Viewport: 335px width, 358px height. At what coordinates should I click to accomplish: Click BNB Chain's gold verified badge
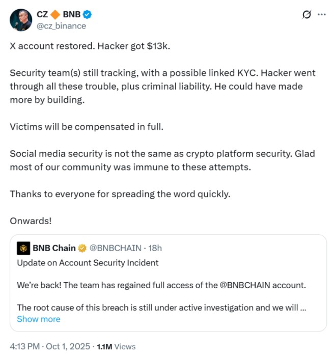[82, 248]
